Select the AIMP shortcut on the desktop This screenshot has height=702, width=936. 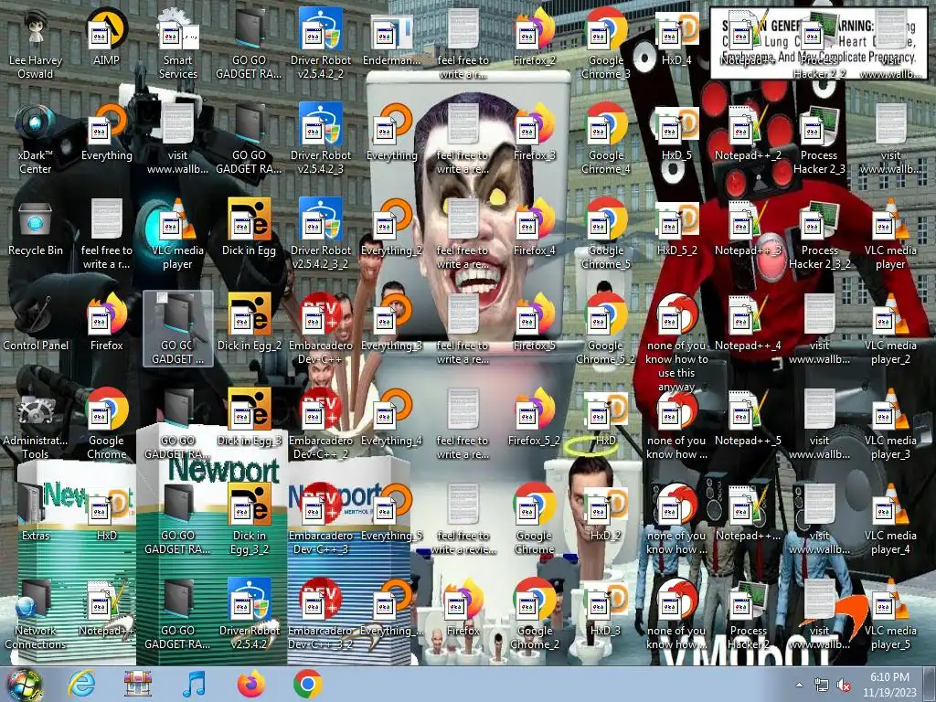click(106, 37)
